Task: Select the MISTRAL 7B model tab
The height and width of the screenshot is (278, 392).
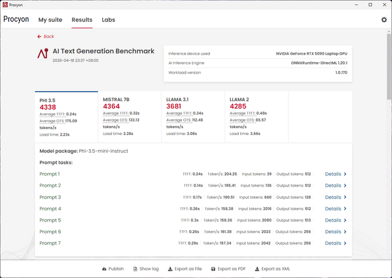Action: coord(130,117)
